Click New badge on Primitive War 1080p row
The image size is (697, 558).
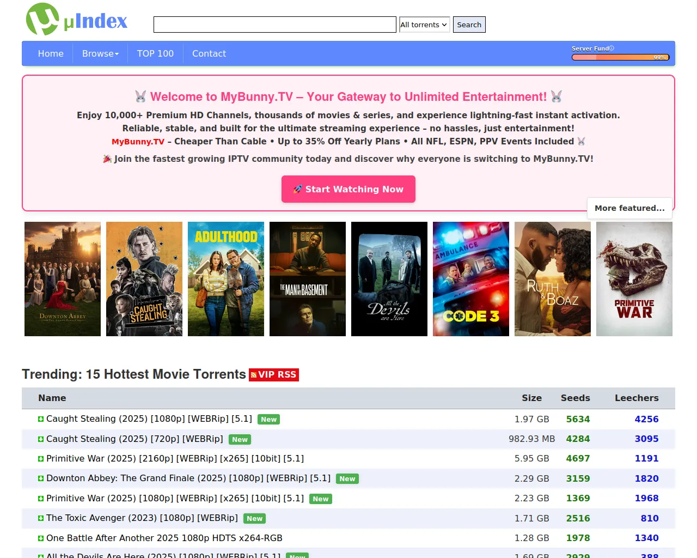pos(321,499)
